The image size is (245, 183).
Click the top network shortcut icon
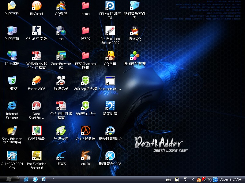61,30
